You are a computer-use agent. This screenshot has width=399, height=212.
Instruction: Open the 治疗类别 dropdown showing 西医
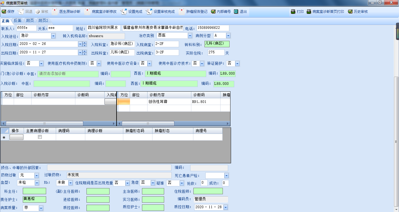(x=190, y=36)
